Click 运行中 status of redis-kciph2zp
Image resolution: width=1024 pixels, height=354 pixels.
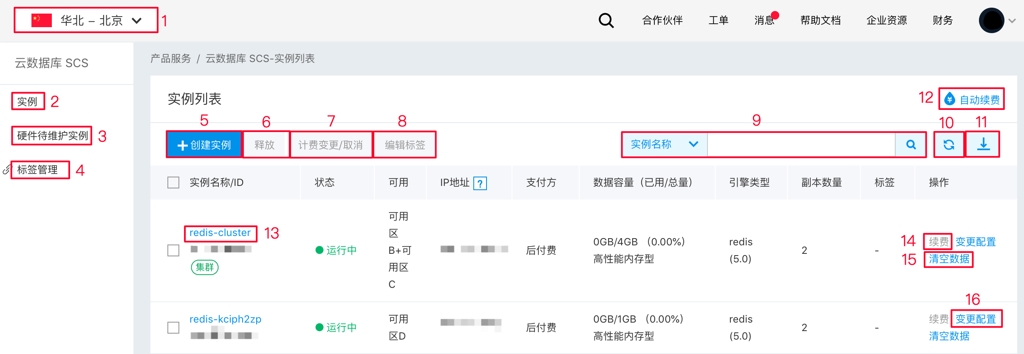(336, 328)
